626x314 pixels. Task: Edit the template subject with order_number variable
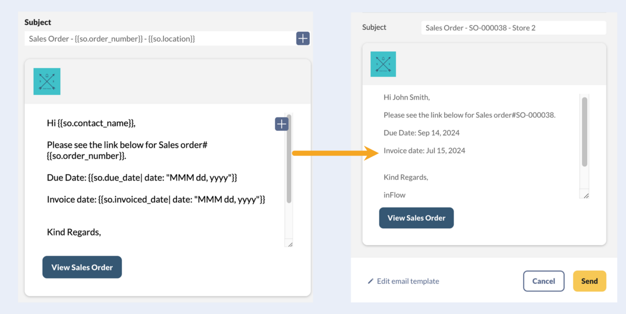click(160, 39)
